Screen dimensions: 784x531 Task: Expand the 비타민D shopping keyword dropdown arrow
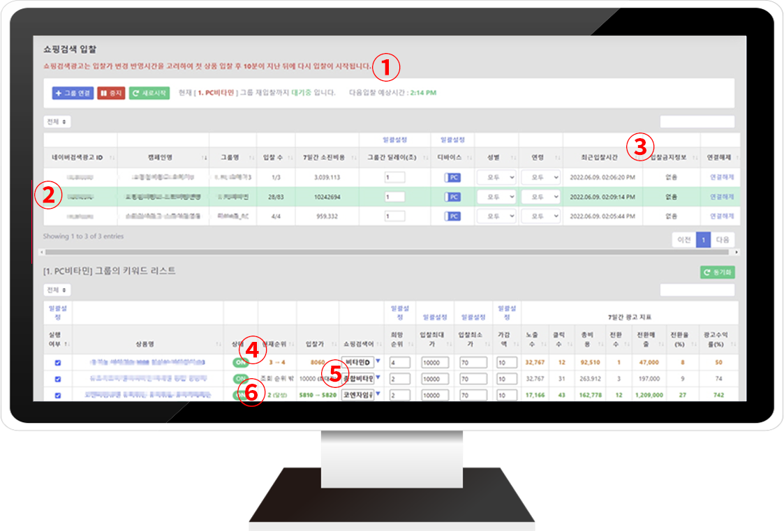(378, 361)
